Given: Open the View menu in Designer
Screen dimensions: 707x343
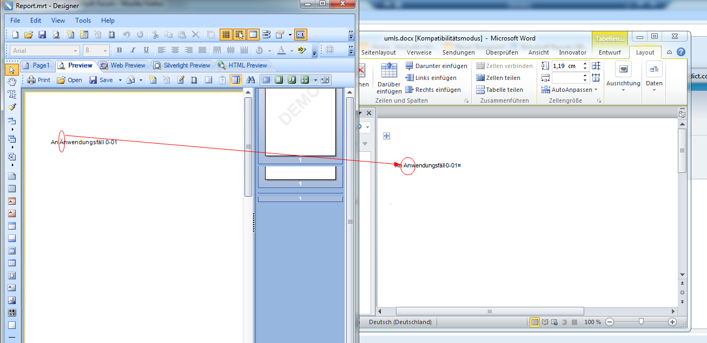Looking at the screenshot, I should click(58, 21).
